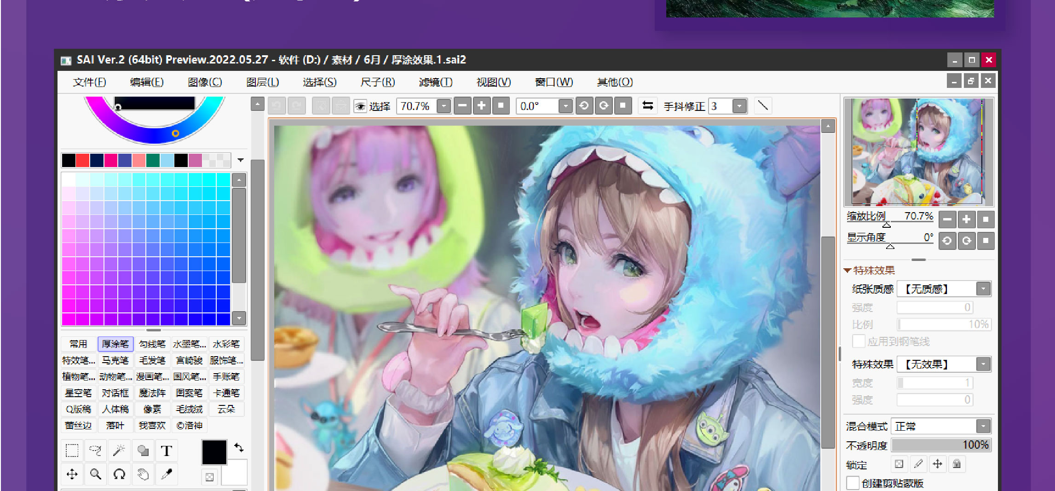The image size is (1055, 491).
Task: Open the color swatch palette menu arrow
Action: [241, 160]
